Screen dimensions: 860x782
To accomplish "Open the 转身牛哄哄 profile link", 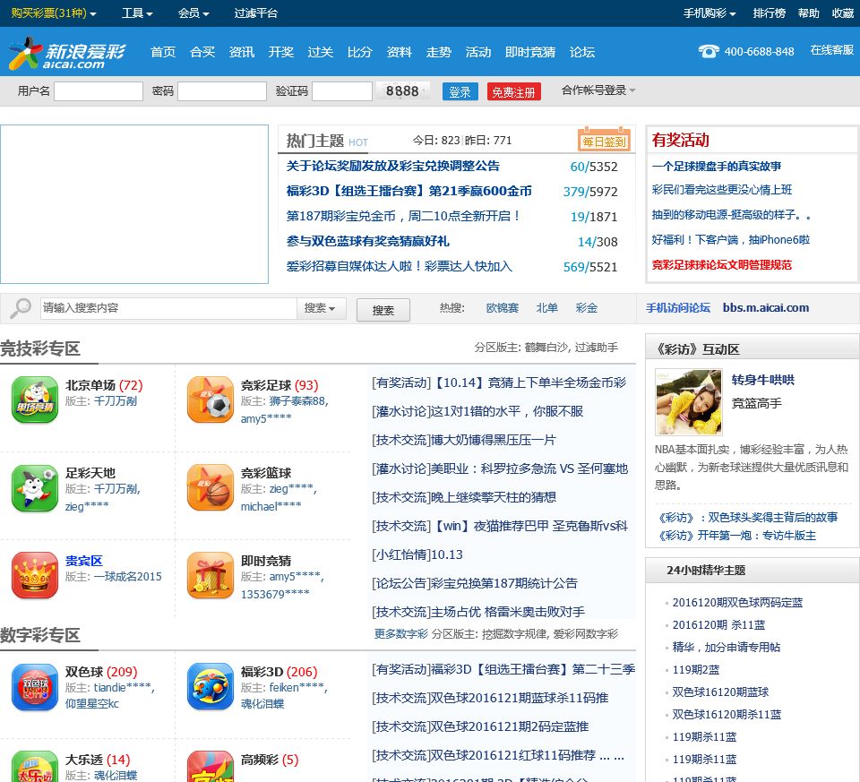I will (x=763, y=380).
